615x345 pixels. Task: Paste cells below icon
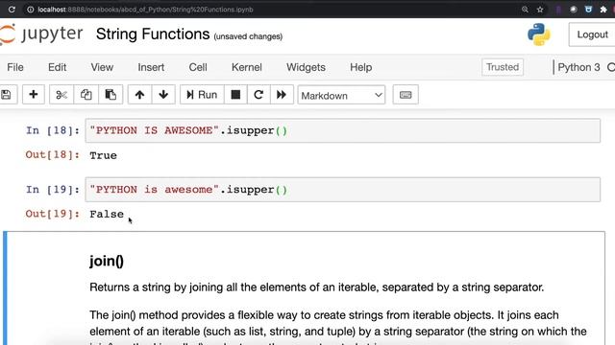(111, 95)
